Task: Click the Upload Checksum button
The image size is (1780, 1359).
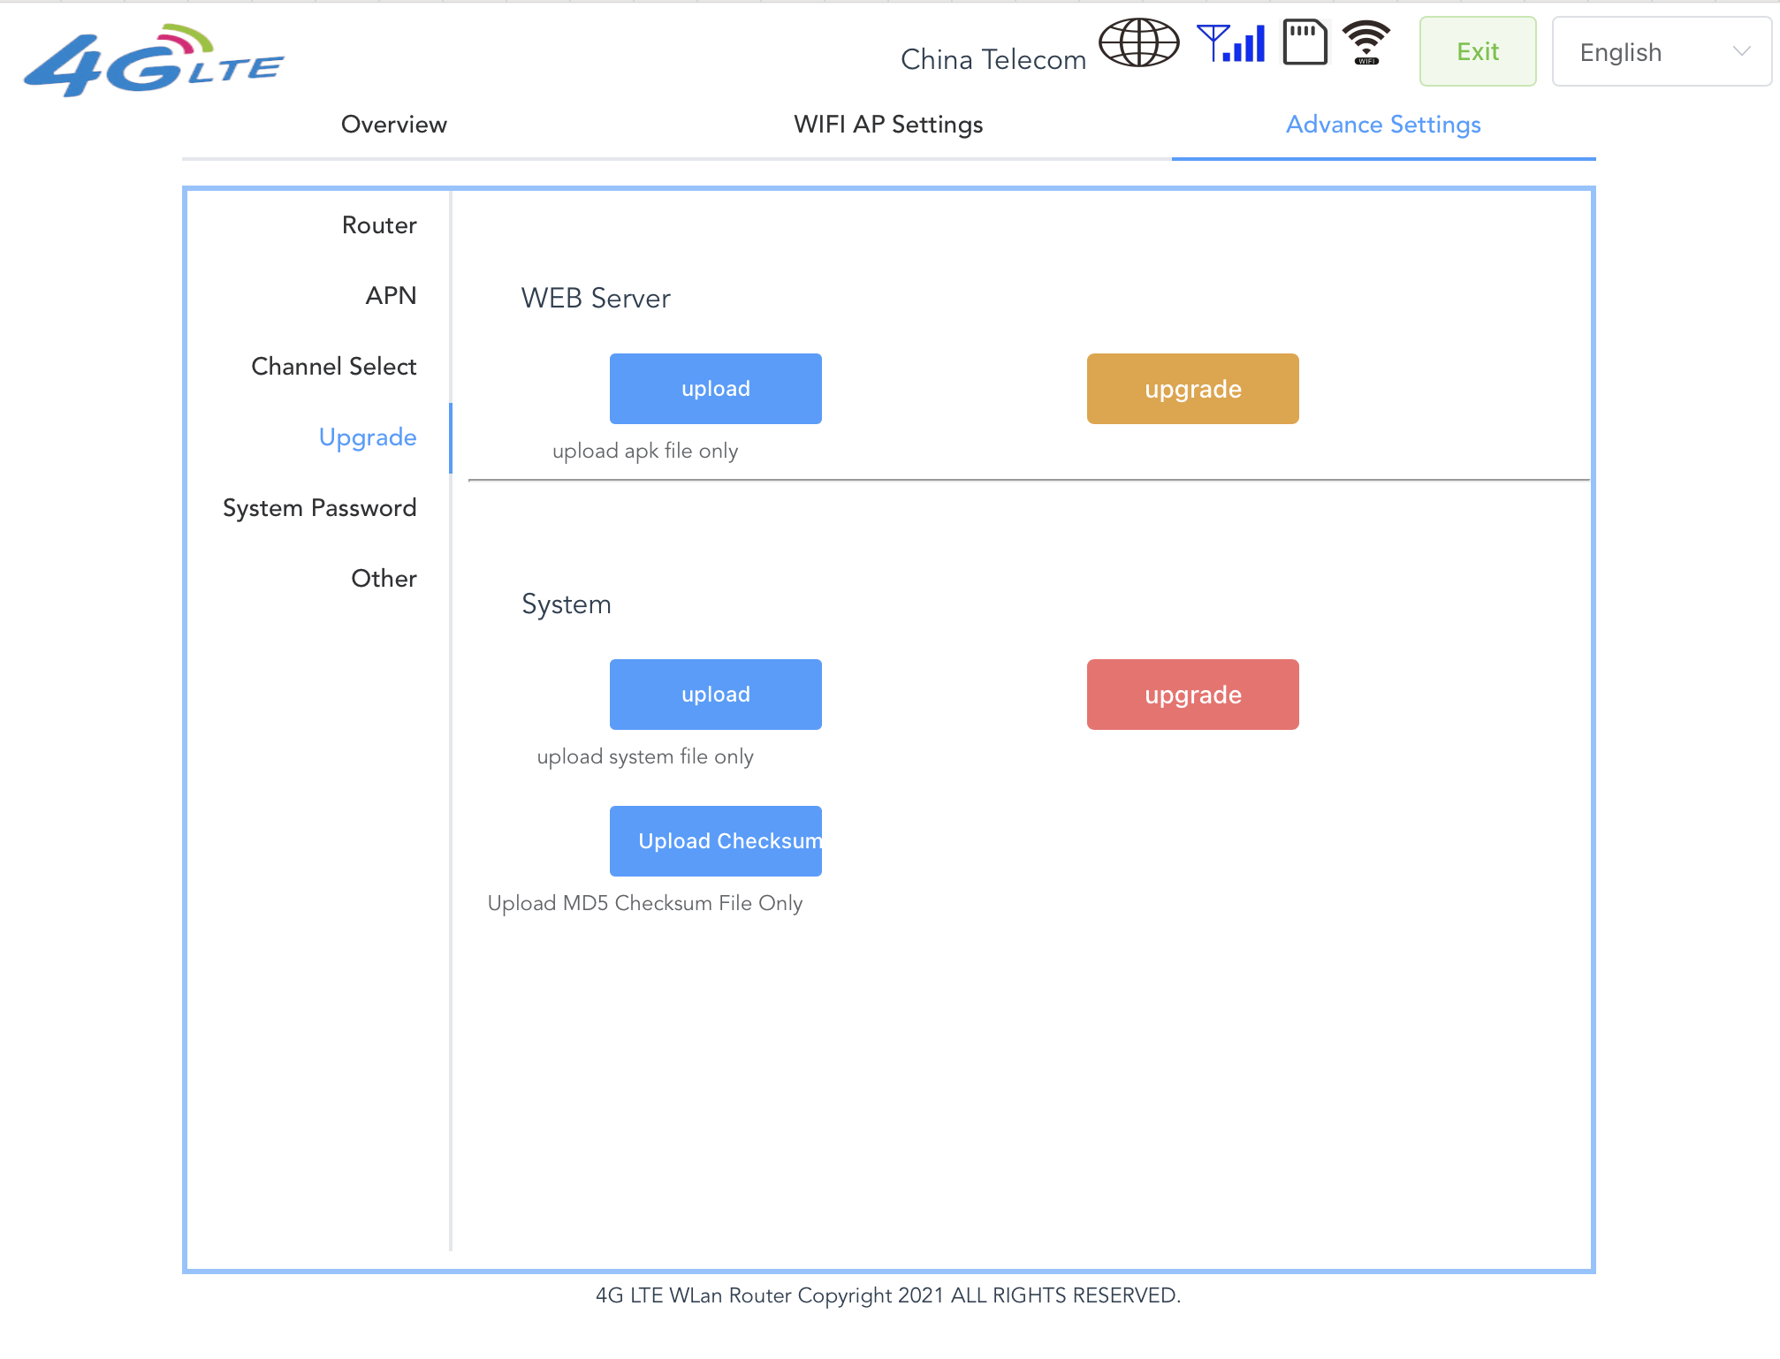Action: tap(715, 841)
